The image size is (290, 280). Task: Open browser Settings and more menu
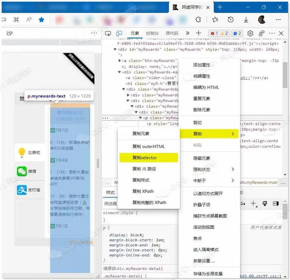point(278,19)
